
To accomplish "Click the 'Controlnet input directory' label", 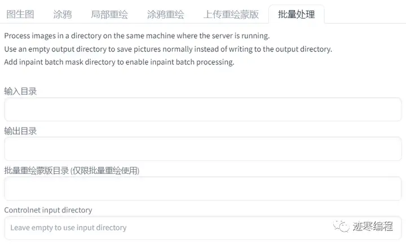I will 48,210.
